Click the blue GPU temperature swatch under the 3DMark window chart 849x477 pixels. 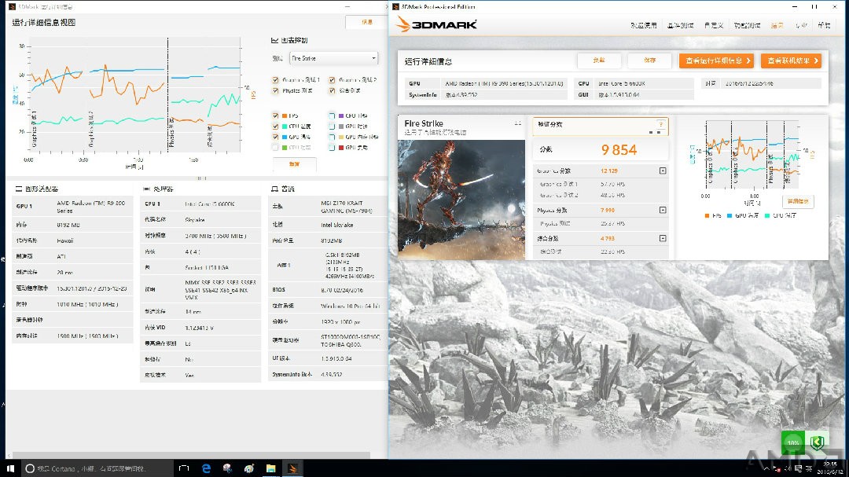[730, 215]
